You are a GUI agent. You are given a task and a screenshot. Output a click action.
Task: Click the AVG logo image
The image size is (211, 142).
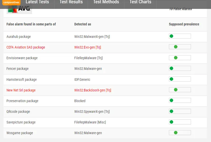point(19,10)
